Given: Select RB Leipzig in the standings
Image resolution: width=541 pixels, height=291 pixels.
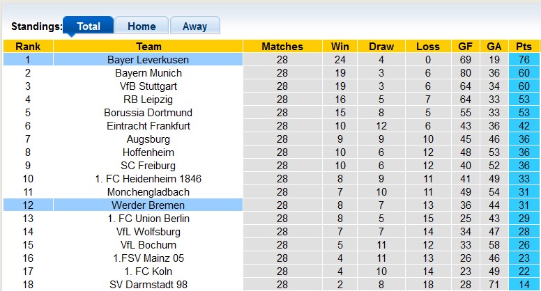Looking at the screenshot, I should (x=148, y=100).
